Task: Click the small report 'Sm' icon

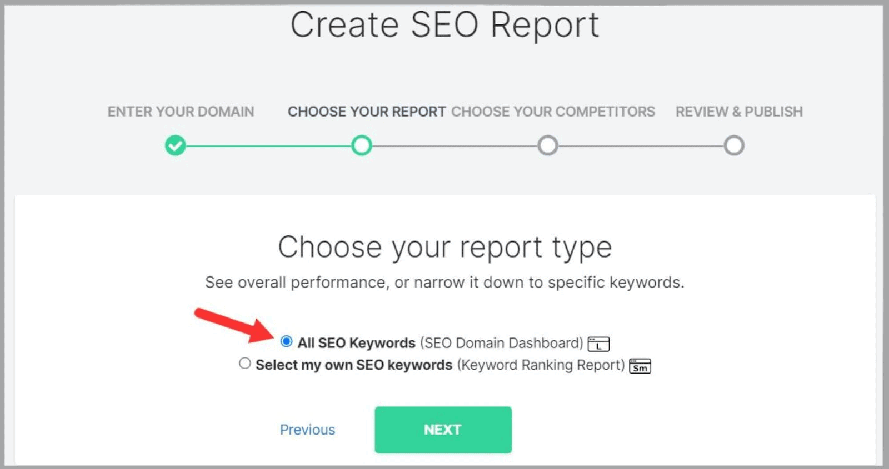Action: [640, 366]
